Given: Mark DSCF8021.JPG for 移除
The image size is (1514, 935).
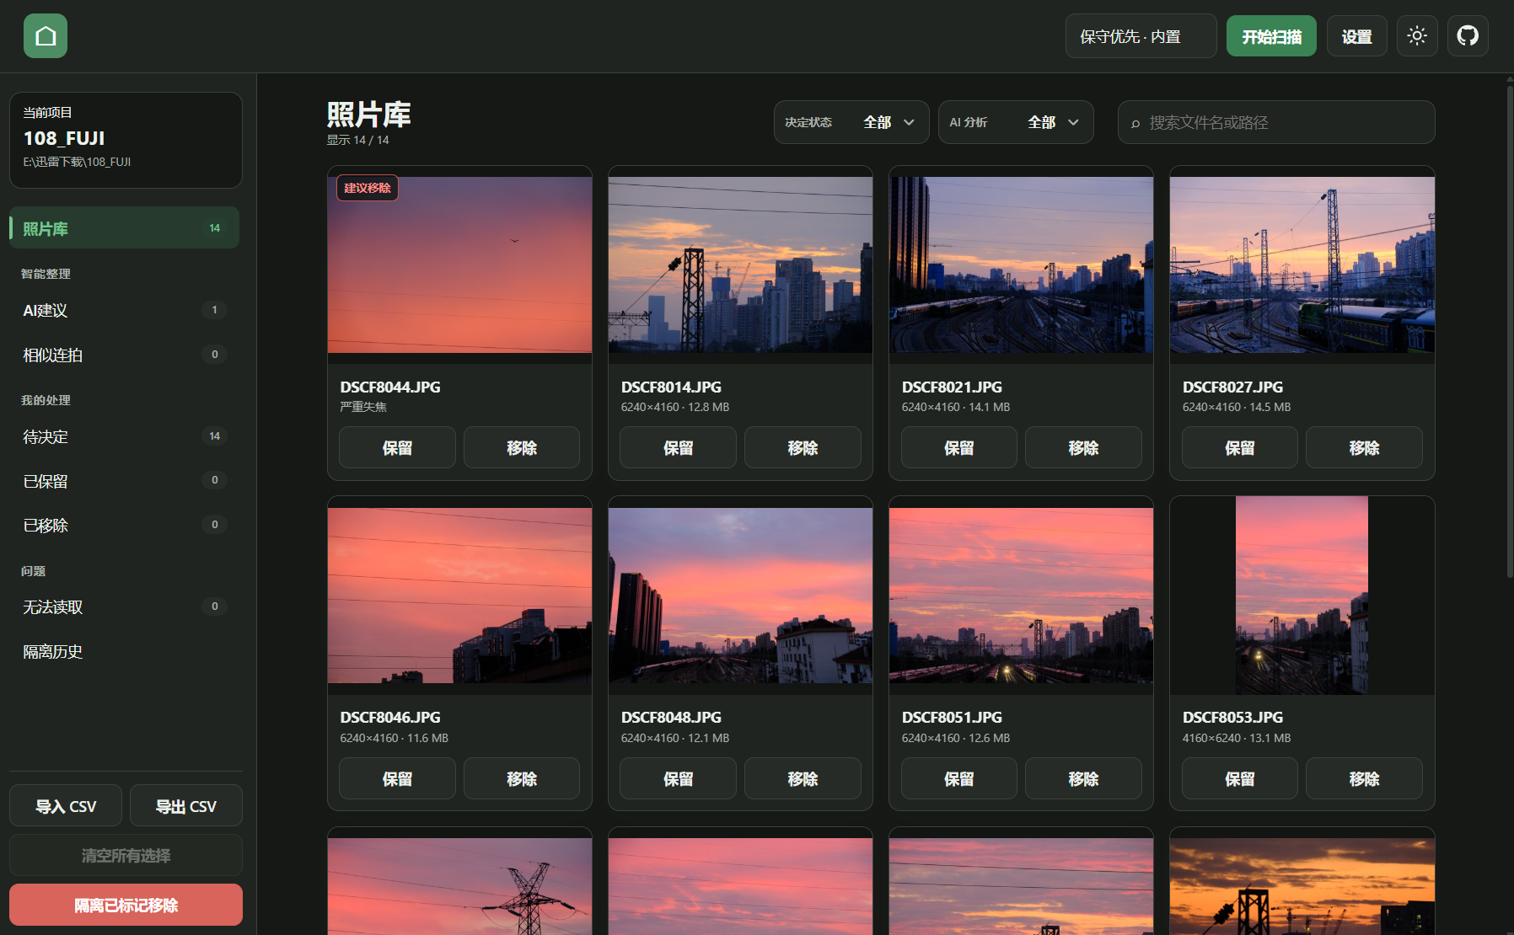Looking at the screenshot, I should point(1083,447).
